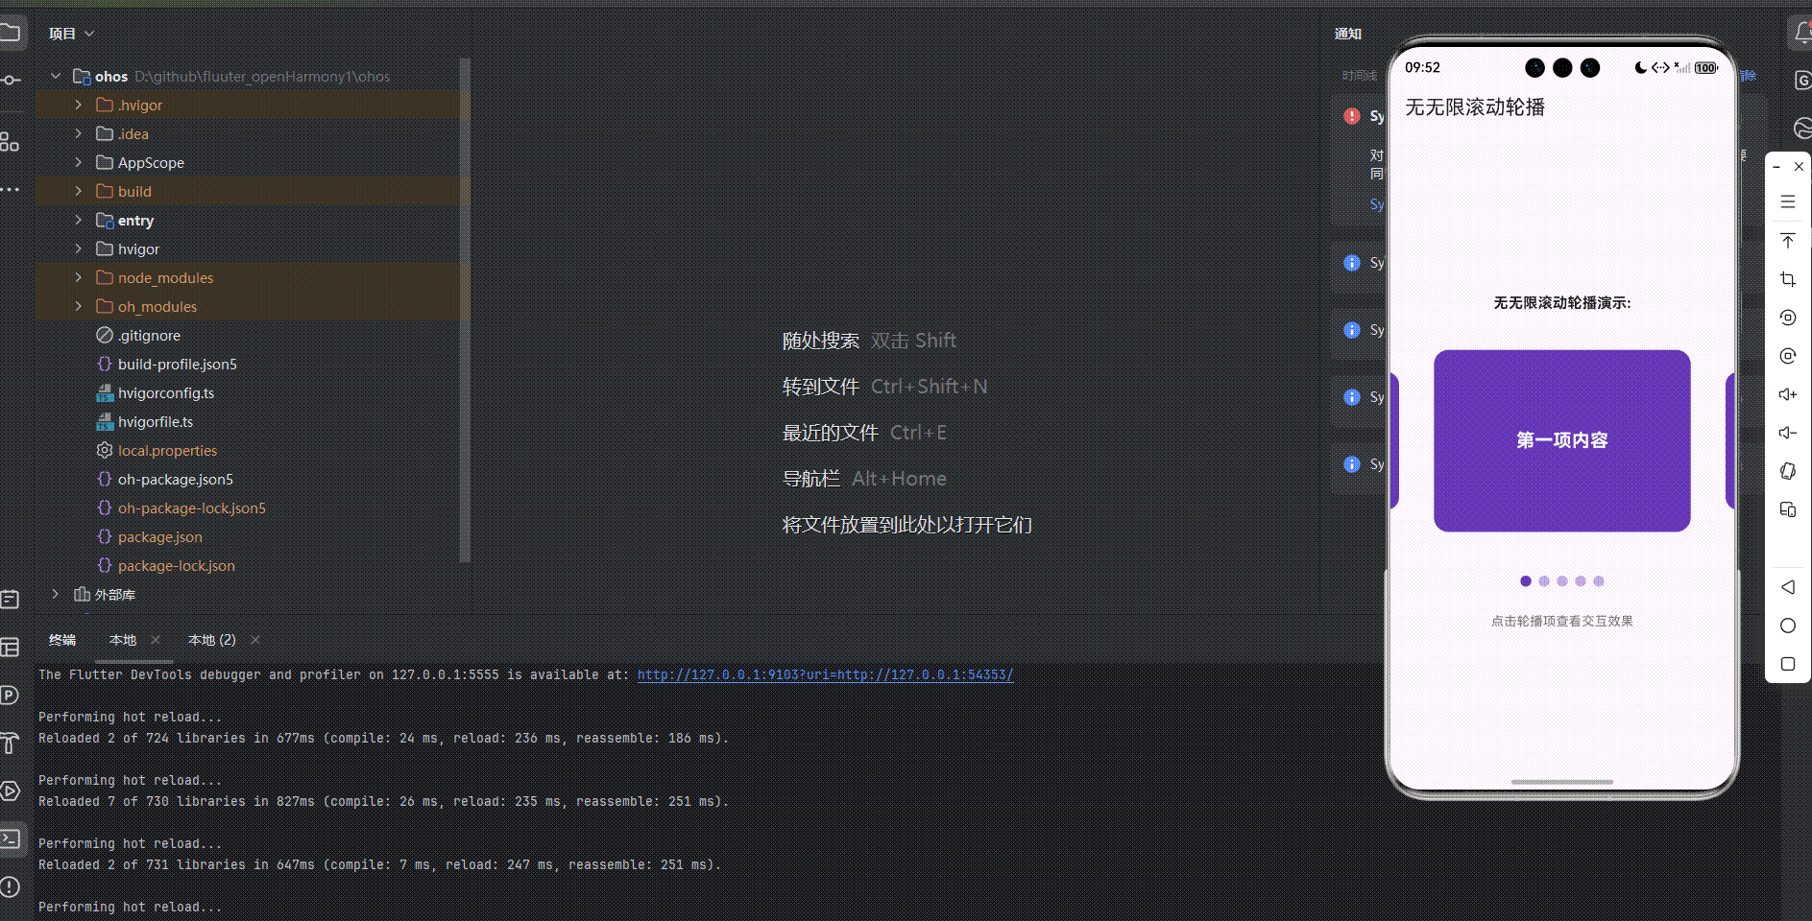Viewport: 1812px width, 921px height.
Task: Open the Notifications bell icon
Action: pos(1802,34)
